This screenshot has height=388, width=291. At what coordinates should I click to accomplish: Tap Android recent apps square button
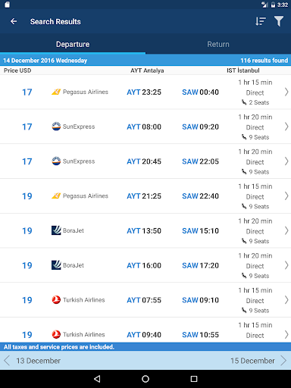click(194, 379)
